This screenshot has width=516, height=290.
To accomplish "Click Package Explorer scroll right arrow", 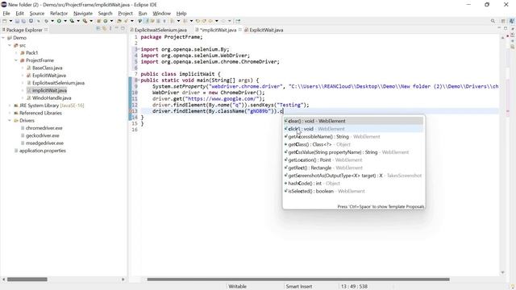I will (x=123, y=280).
